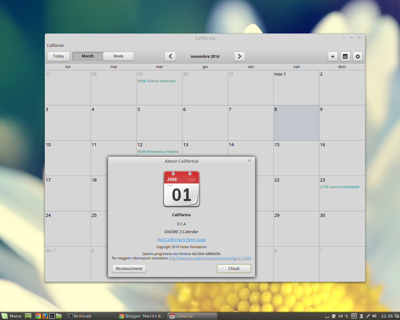Viewport: 400px width, 320px height.
Task: Open the tray spacer bracket icon
Action: (327, 317)
